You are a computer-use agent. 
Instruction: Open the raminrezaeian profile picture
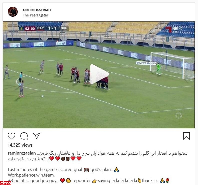click(13, 12)
